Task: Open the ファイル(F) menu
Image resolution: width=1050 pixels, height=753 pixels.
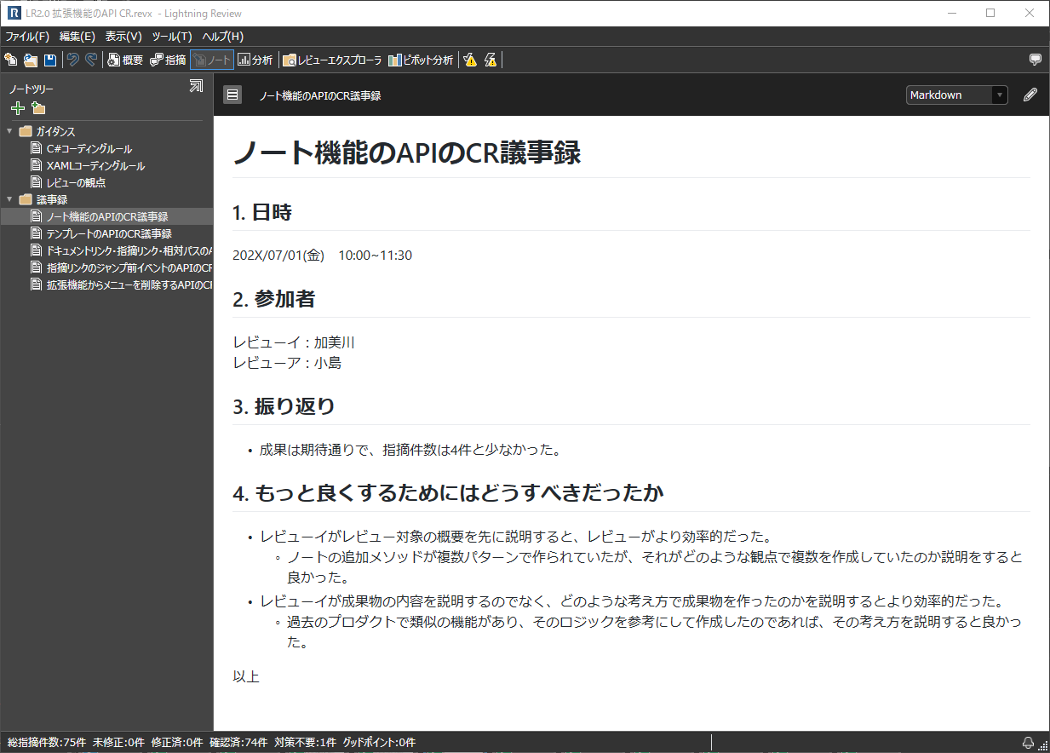Action: (x=27, y=37)
